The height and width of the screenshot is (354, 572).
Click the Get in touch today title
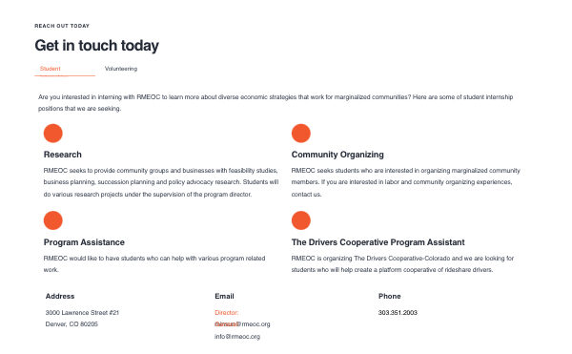pyautogui.click(x=96, y=46)
